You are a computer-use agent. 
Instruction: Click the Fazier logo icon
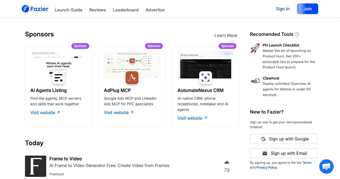pos(25,9)
